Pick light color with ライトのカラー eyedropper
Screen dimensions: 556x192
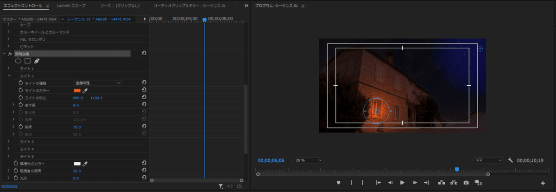(x=85, y=90)
